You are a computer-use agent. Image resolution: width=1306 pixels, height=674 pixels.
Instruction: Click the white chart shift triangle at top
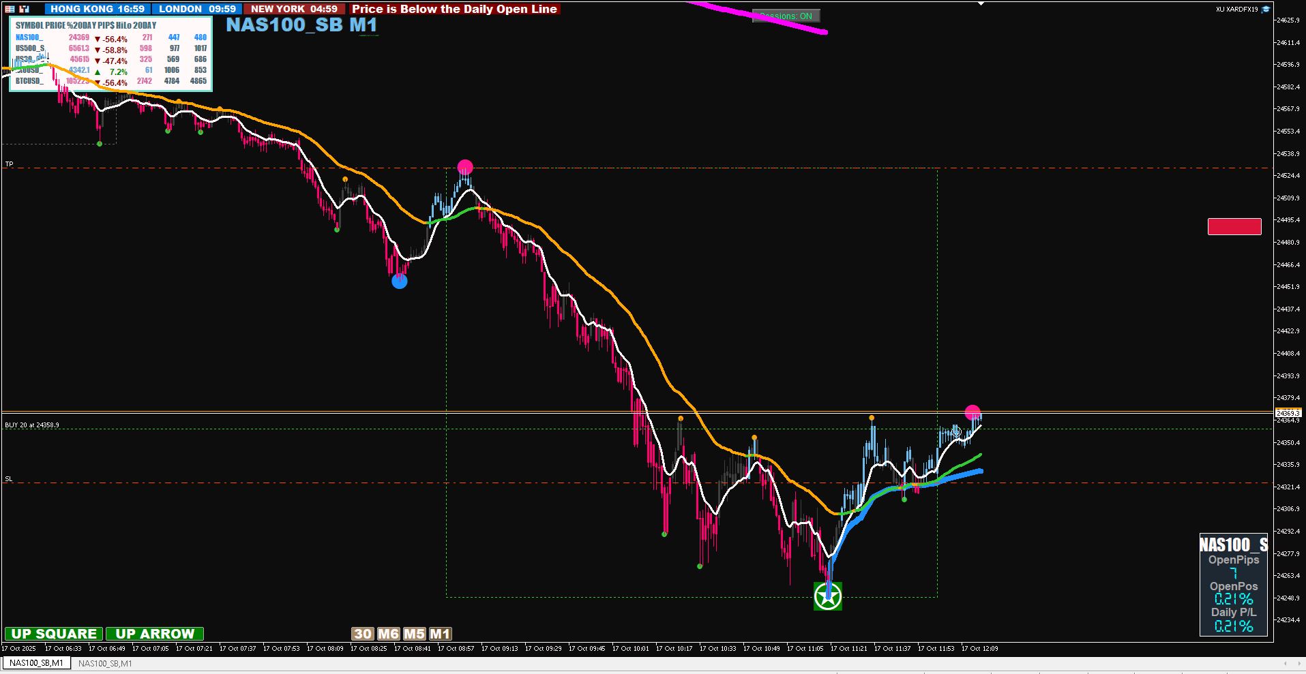point(981,3)
